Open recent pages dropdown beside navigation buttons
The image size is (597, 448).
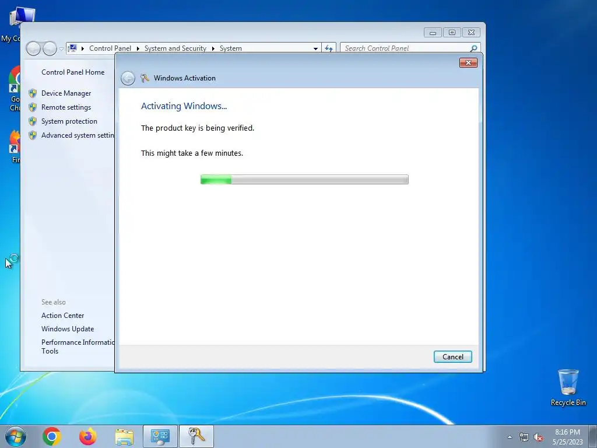pyautogui.click(x=61, y=49)
